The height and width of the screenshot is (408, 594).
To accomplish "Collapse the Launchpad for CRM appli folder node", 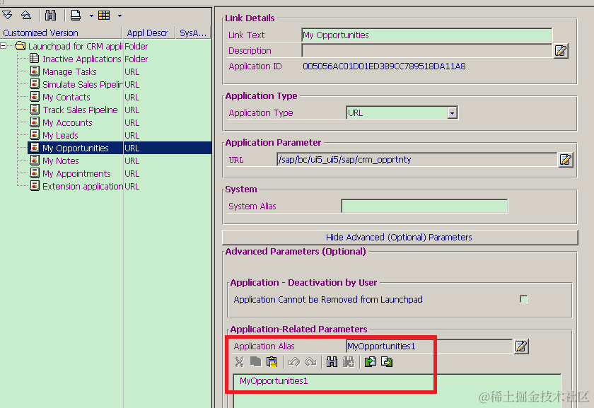I will tap(4, 46).
